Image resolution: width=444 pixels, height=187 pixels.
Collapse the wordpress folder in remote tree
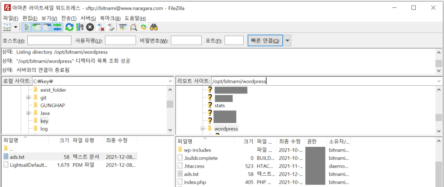click(202, 129)
